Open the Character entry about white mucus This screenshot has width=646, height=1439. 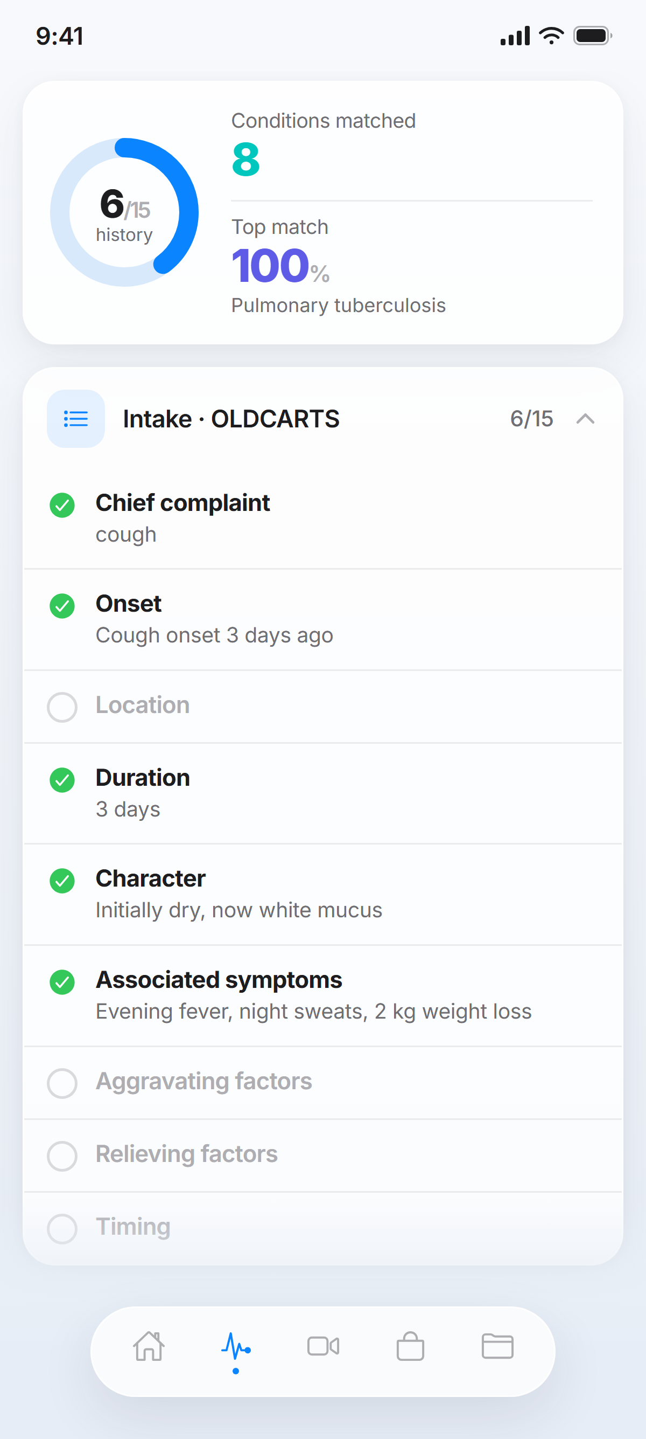323,894
